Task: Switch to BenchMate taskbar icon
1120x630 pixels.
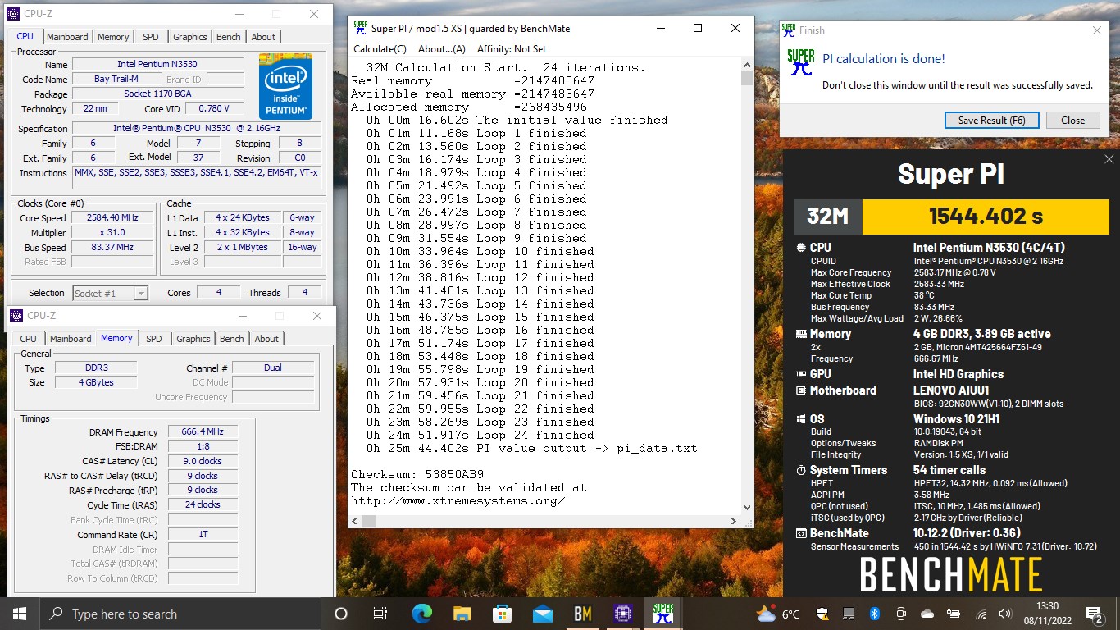Action: click(x=582, y=614)
